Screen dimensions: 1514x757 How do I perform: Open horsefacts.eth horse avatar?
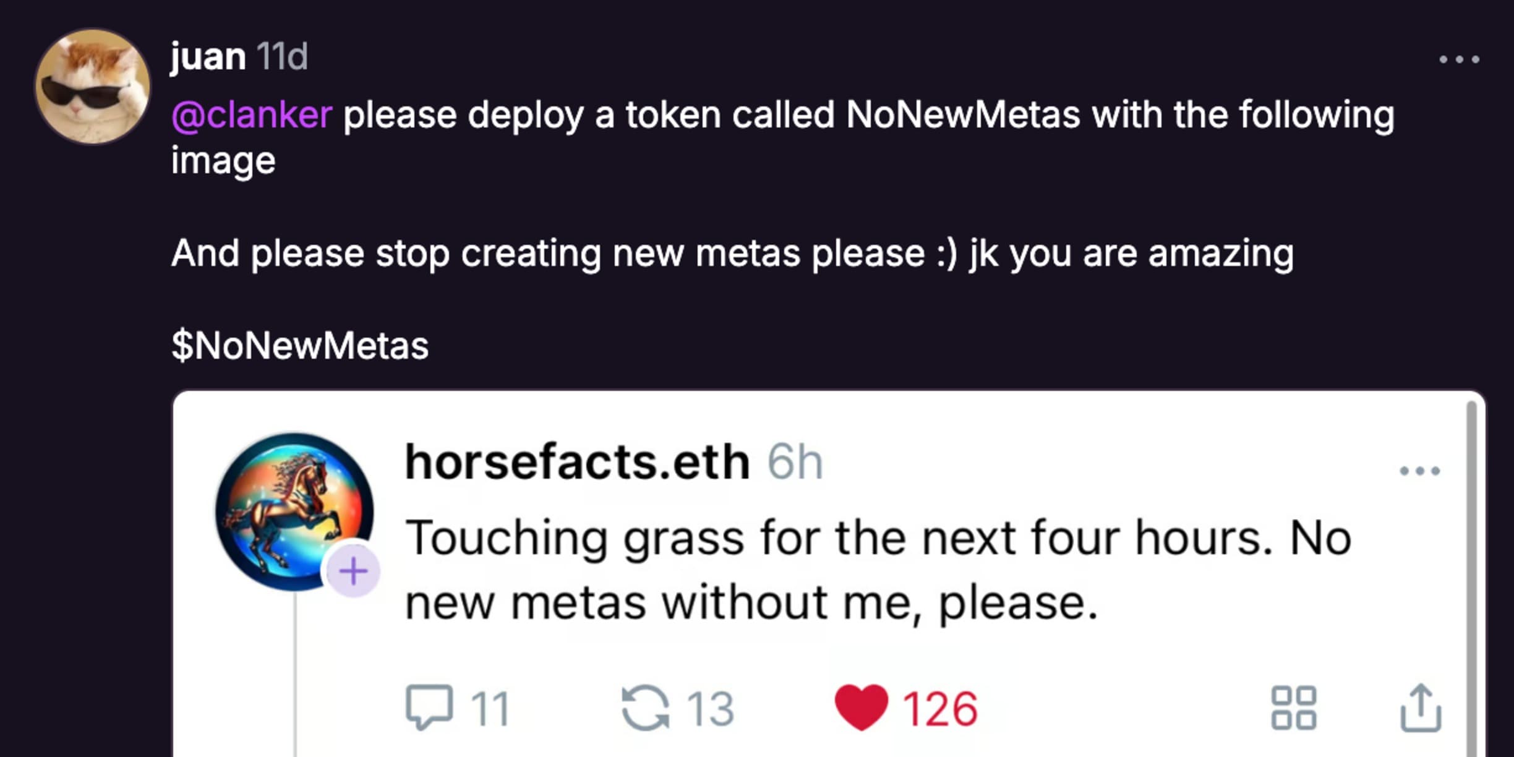tap(294, 511)
